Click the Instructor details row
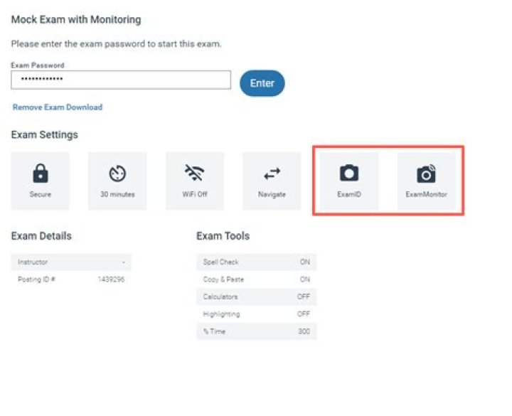Image resolution: width=512 pixels, height=416 pixels. coord(71,262)
